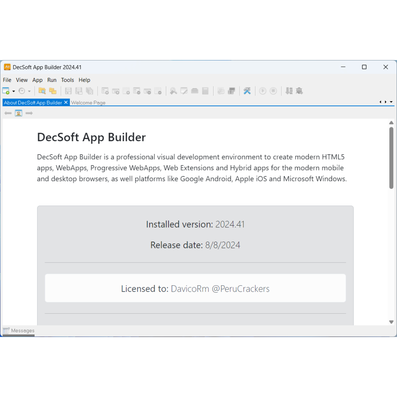This screenshot has width=397, height=397.
Task: Open the Tools menu
Action: pyautogui.click(x=67, y=80)
